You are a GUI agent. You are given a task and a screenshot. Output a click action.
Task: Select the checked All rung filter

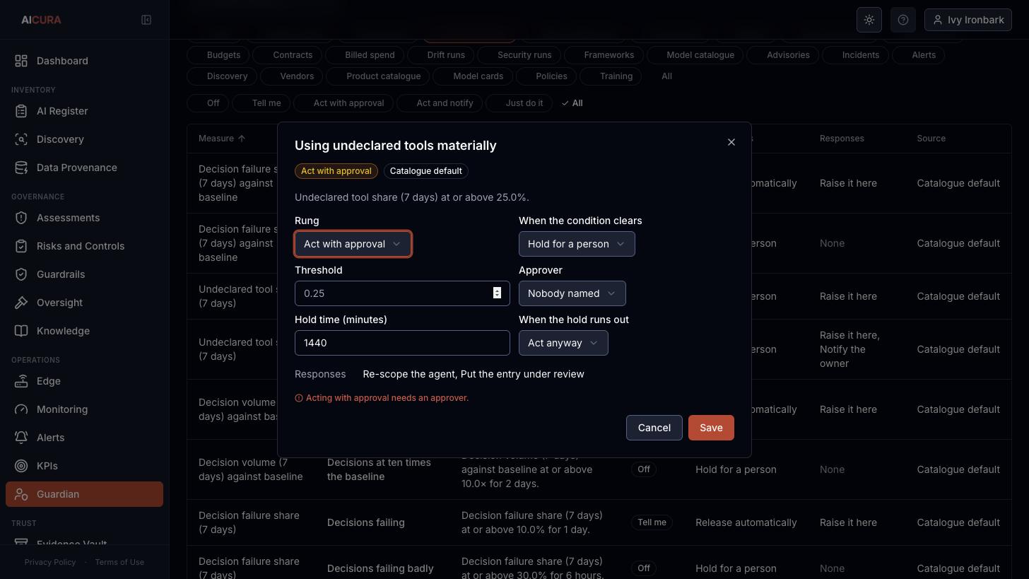tap(572, 103)
